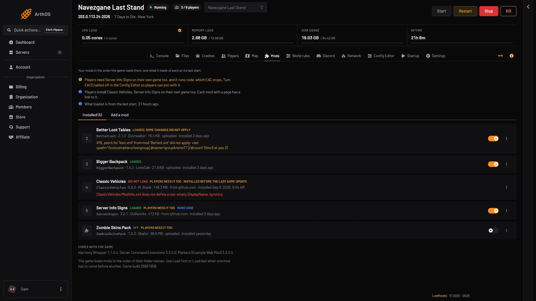Open Discord tab
Screen dimensions: 536x301
326,56
